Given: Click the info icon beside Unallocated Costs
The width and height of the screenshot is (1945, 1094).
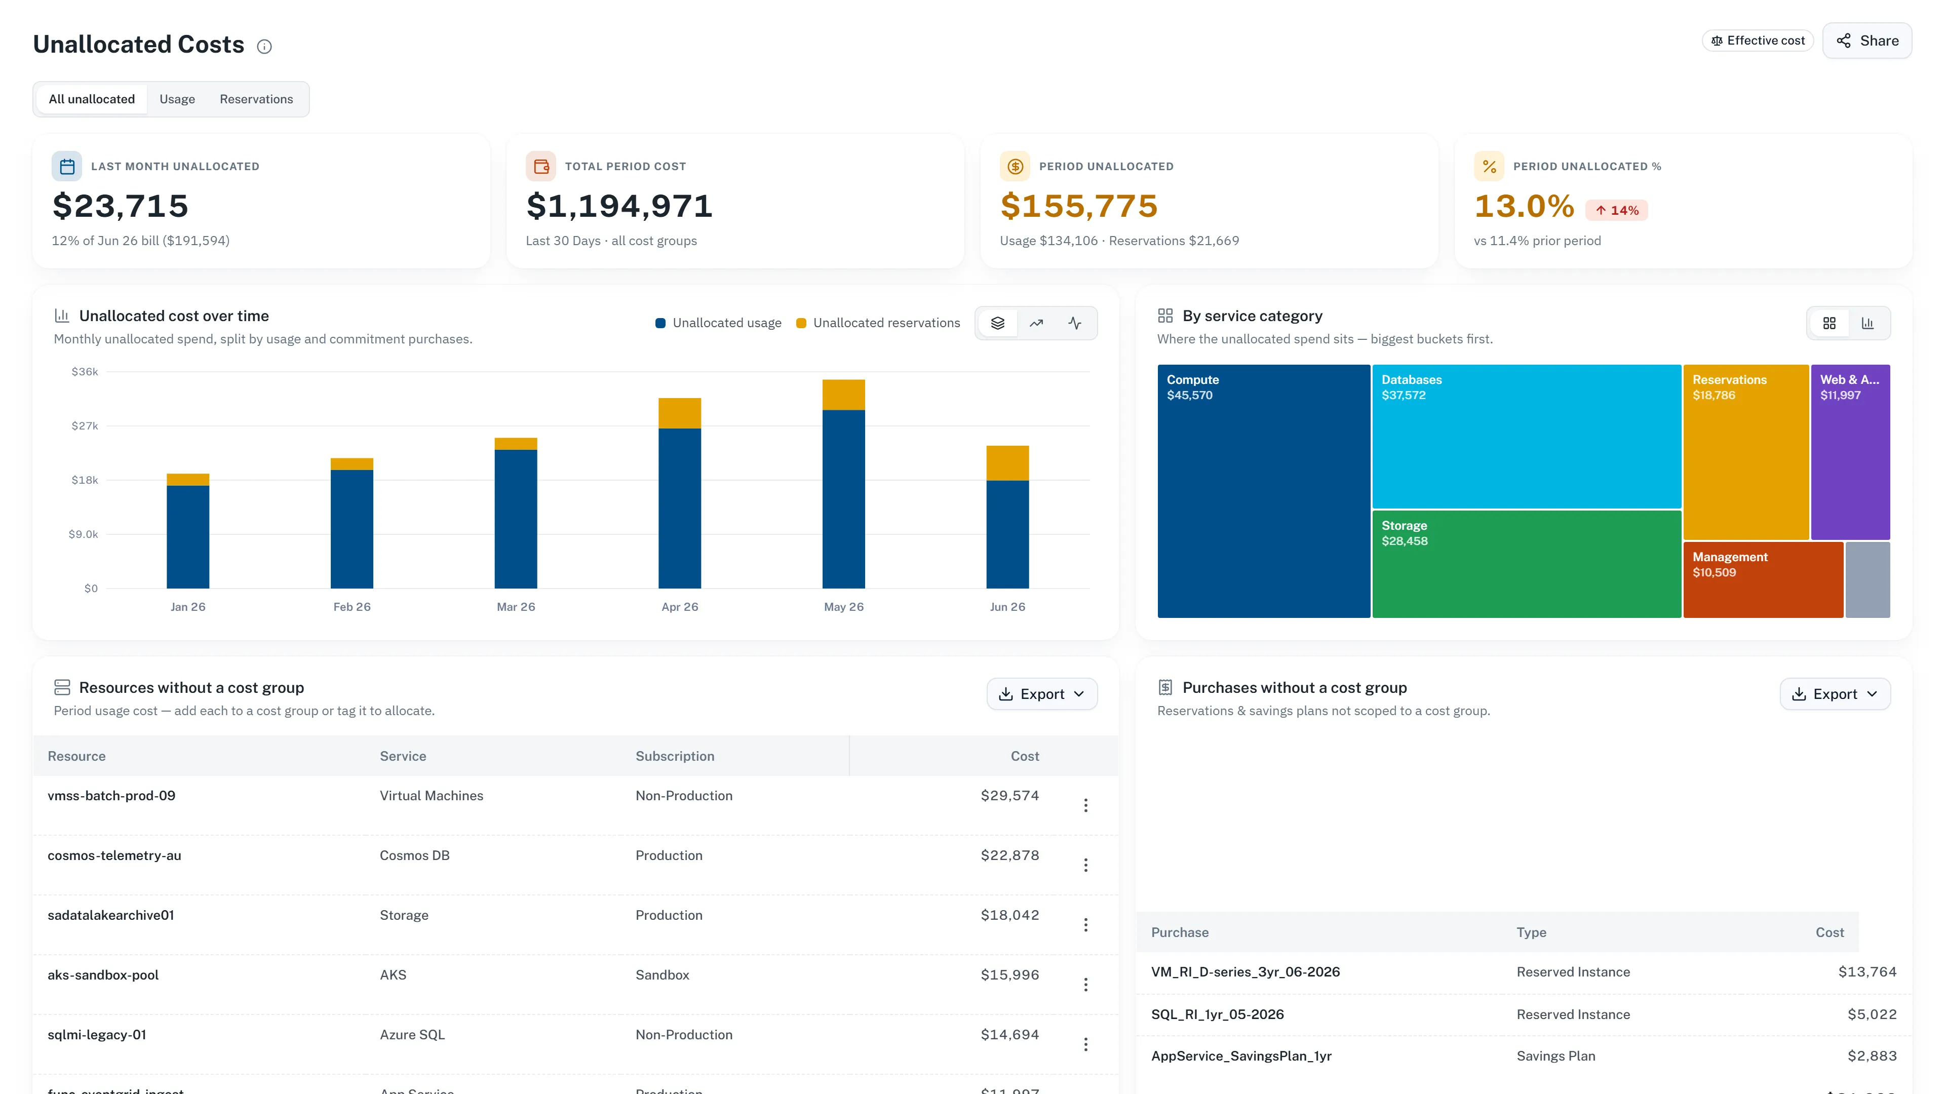Looking at the screenshot, I should 264,47.
